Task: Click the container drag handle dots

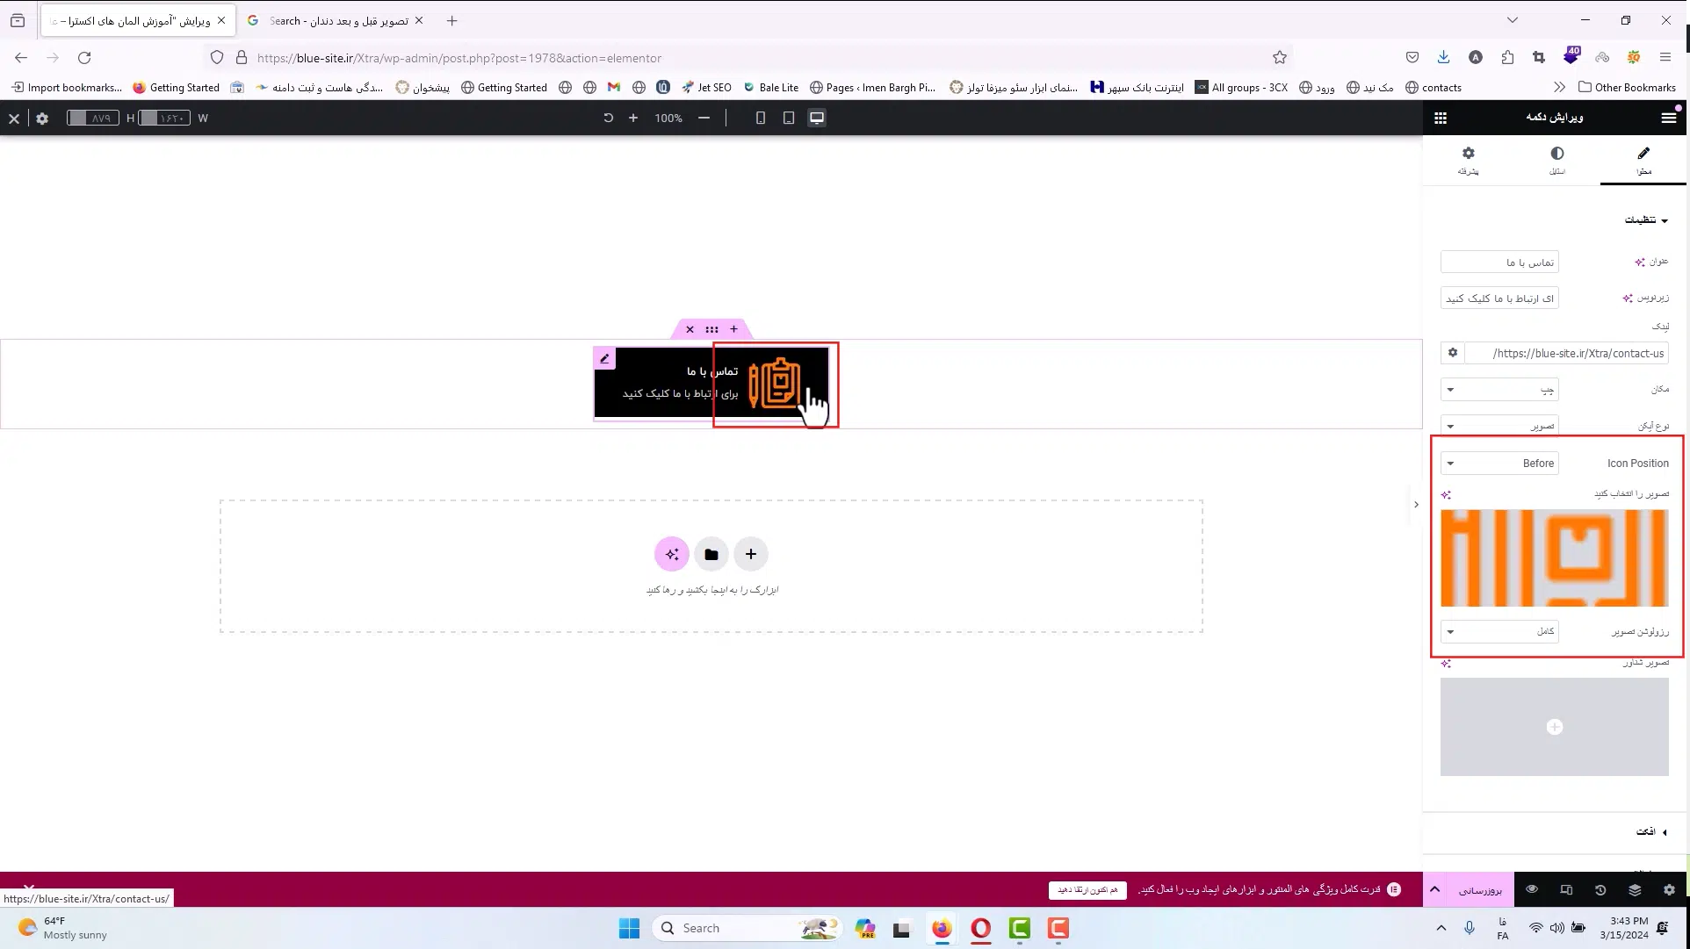Action: pos(711,329)
